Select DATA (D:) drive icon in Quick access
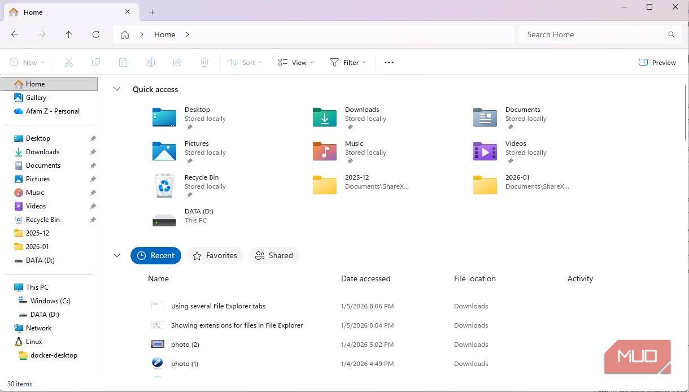Image resolution: width=689 pixels, height=392 pixels. (164, 220)
